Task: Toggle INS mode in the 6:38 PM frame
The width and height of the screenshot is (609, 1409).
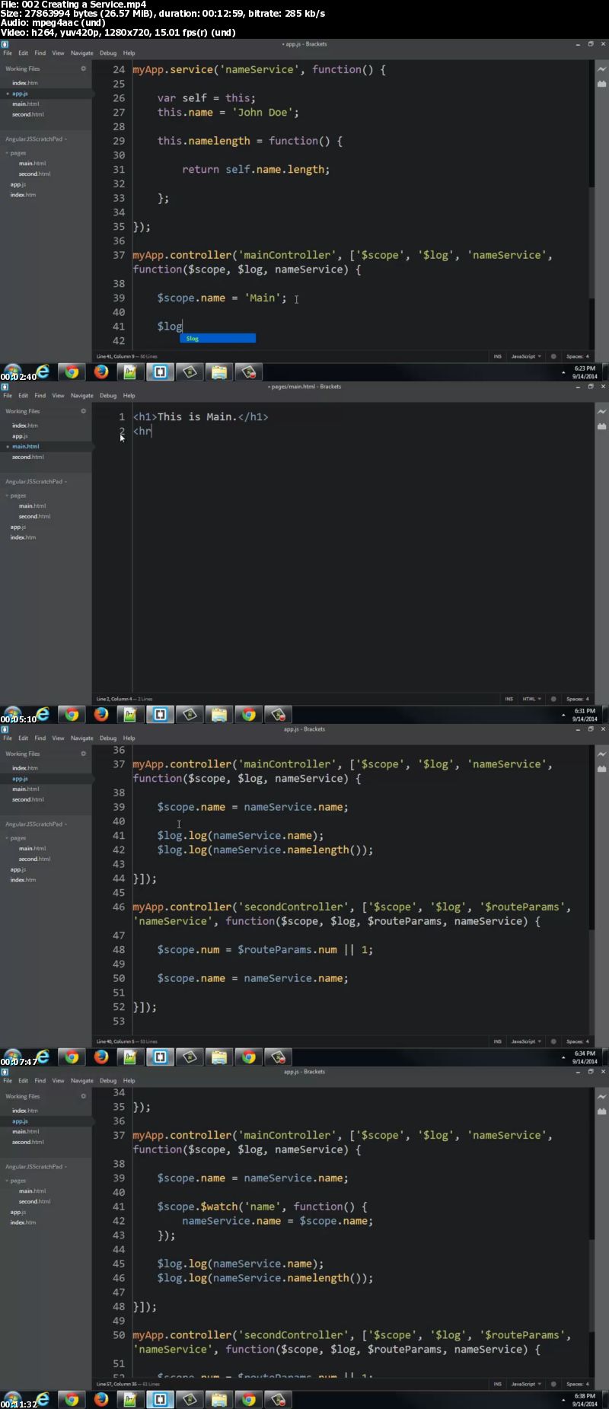Action: pyautogui.click(x=498, y=1384)
